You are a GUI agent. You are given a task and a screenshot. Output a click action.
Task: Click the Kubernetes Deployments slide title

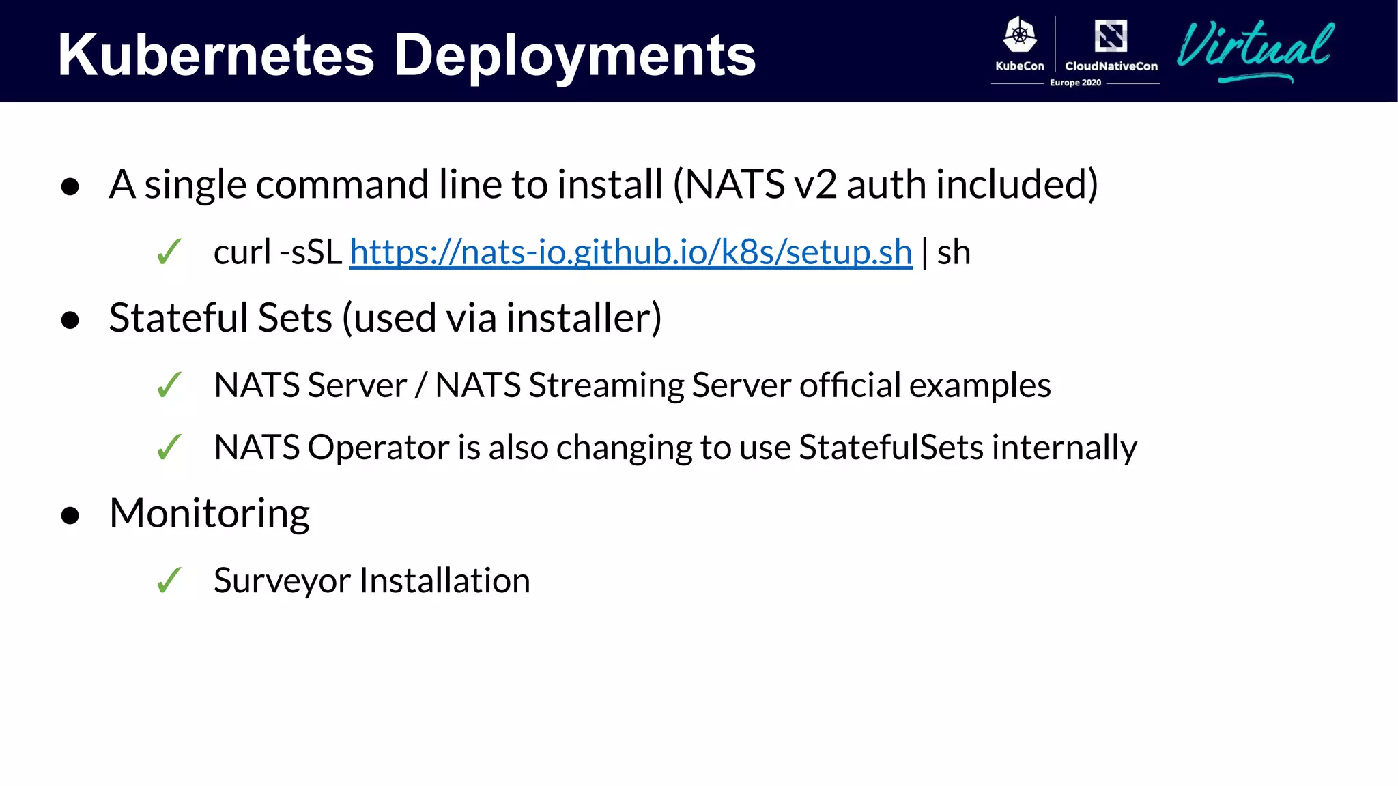[x=407, y=55]
